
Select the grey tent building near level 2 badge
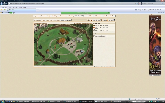pos(79,40)
